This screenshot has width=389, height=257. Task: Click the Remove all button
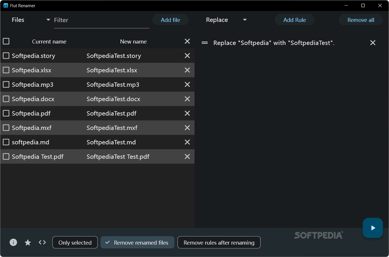[361, 20]
